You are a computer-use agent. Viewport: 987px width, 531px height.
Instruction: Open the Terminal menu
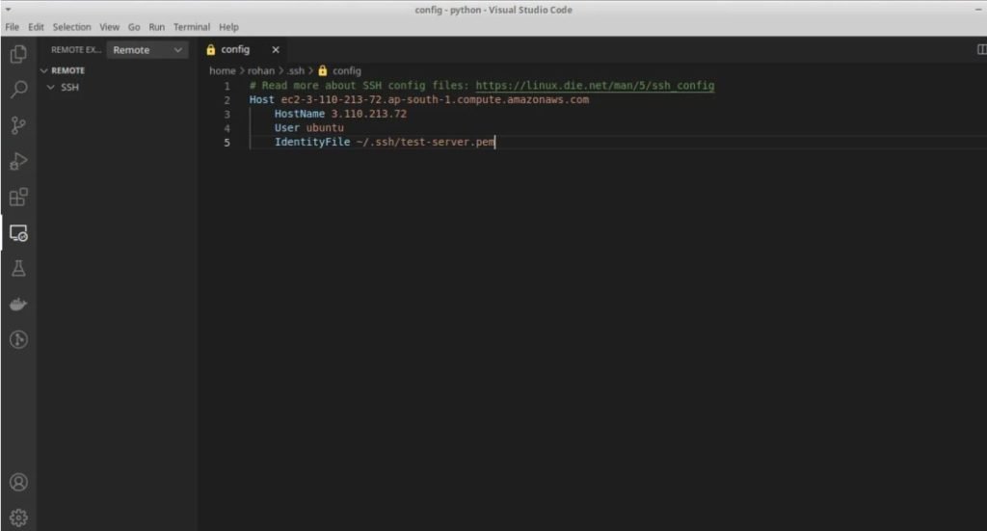tap(192, 27)
